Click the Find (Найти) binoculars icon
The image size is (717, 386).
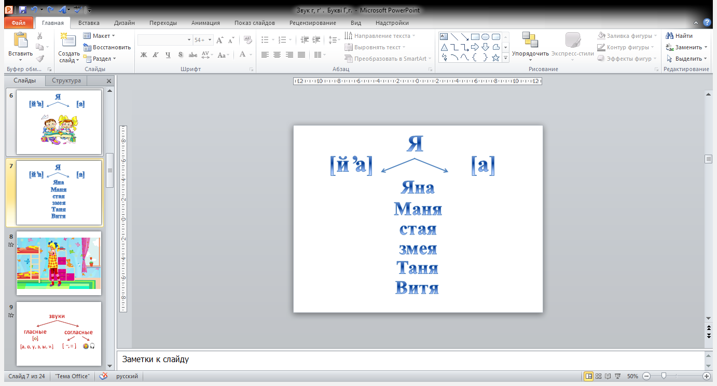point(670,36)
